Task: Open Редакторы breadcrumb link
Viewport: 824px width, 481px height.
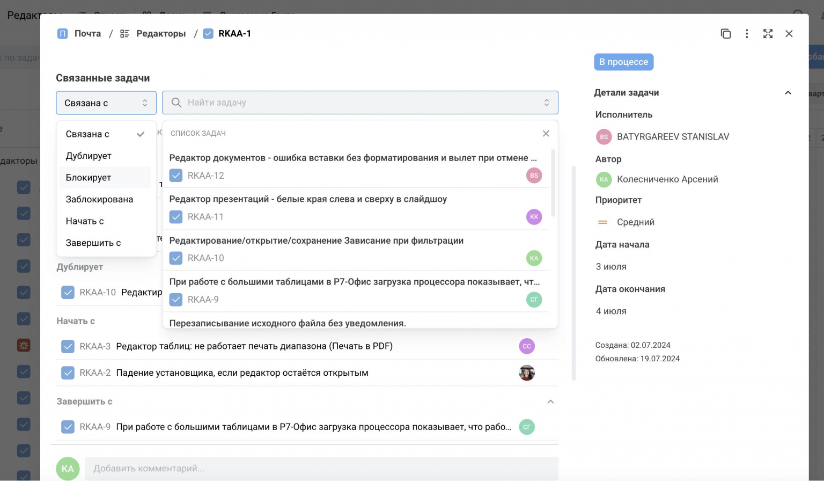Action: [160, 34]
